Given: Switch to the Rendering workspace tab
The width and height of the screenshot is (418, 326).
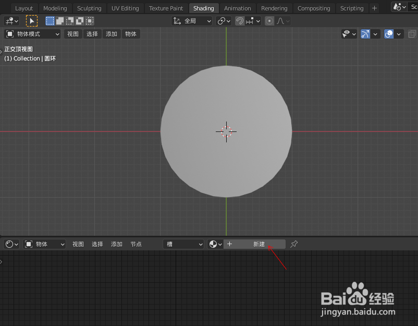Looking at the screenshot, I should pyautogui.click(x=274, y=8).
